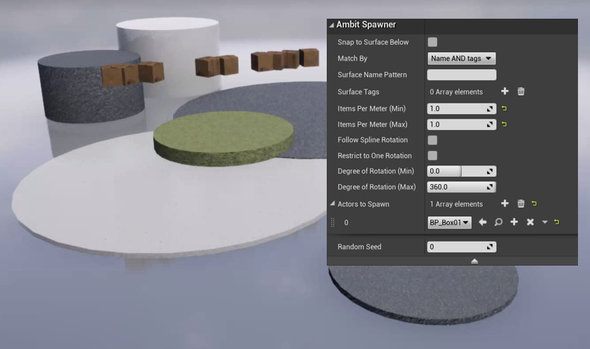590x349 pixels.
Task: Open the BP_Box01 class dropdown
Action: click(449, 222)
